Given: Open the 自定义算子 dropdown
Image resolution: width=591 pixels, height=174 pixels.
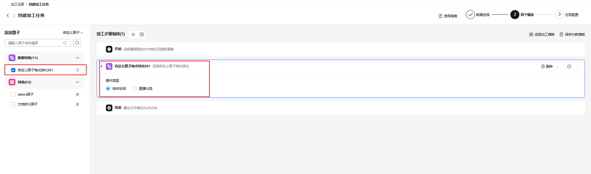Looking at the screenshot, I should [x=73, y=33].
